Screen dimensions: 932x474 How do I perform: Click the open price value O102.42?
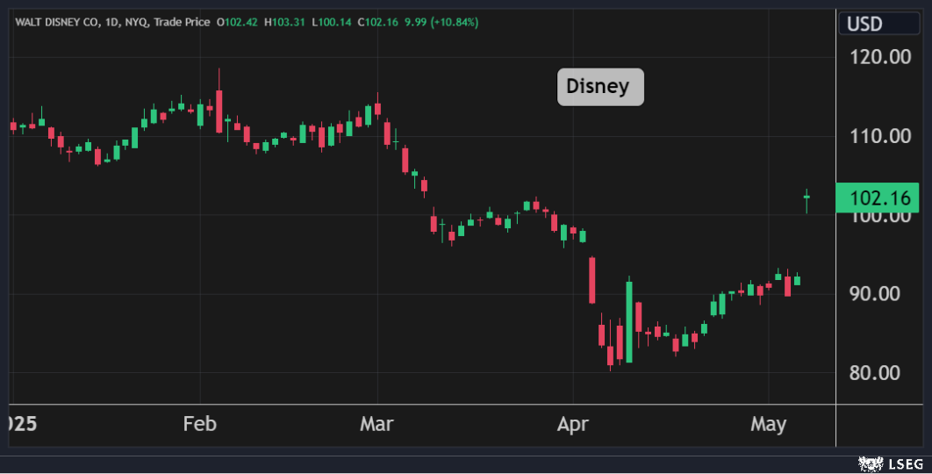click(237, 22)
